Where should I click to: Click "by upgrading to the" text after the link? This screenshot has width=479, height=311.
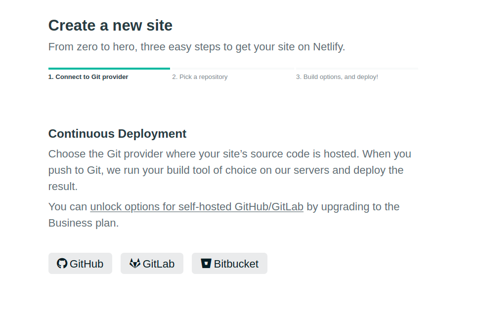[353, 207]
